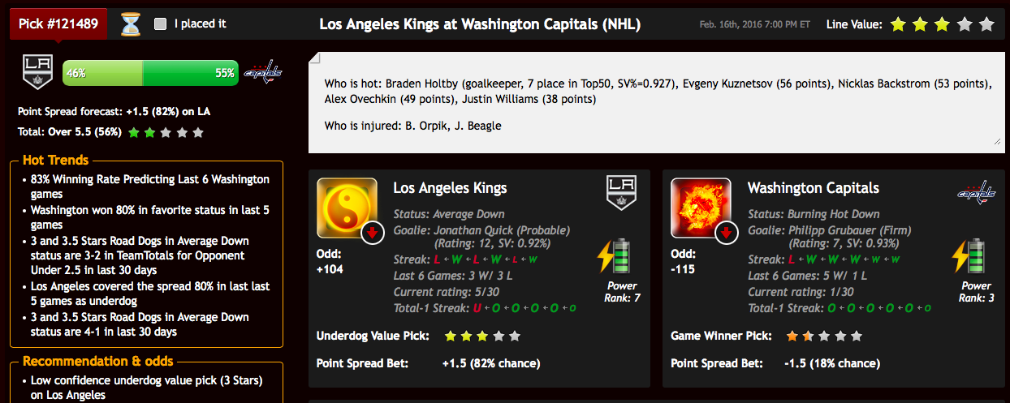Click the Capitals logo beside the probability bar
This screenshot has width=1010, height=403.
coord(263,73)
